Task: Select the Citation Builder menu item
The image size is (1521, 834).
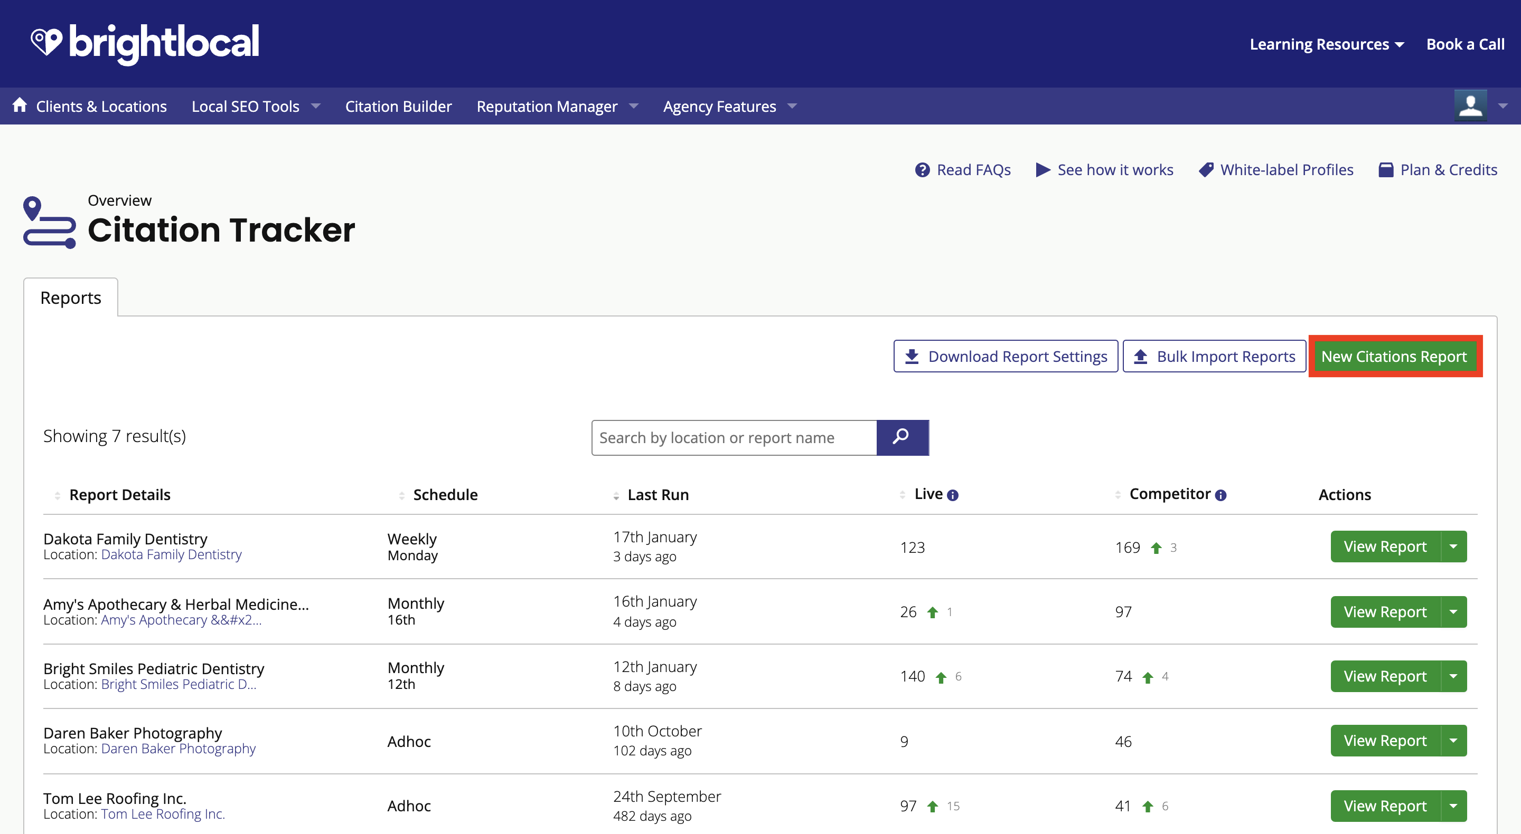Action: click(400, 105)
